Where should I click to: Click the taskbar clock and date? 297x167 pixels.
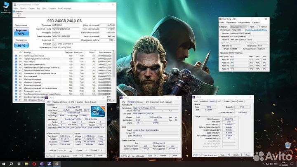283,164
